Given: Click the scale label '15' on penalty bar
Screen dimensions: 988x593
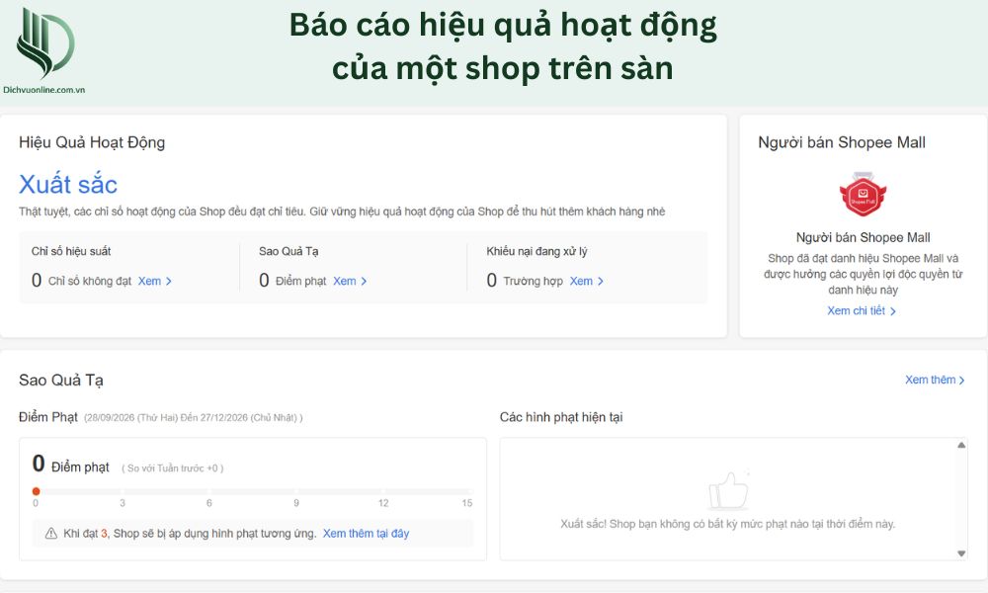Looking at the screenshot, I should (x=467, y=503).
